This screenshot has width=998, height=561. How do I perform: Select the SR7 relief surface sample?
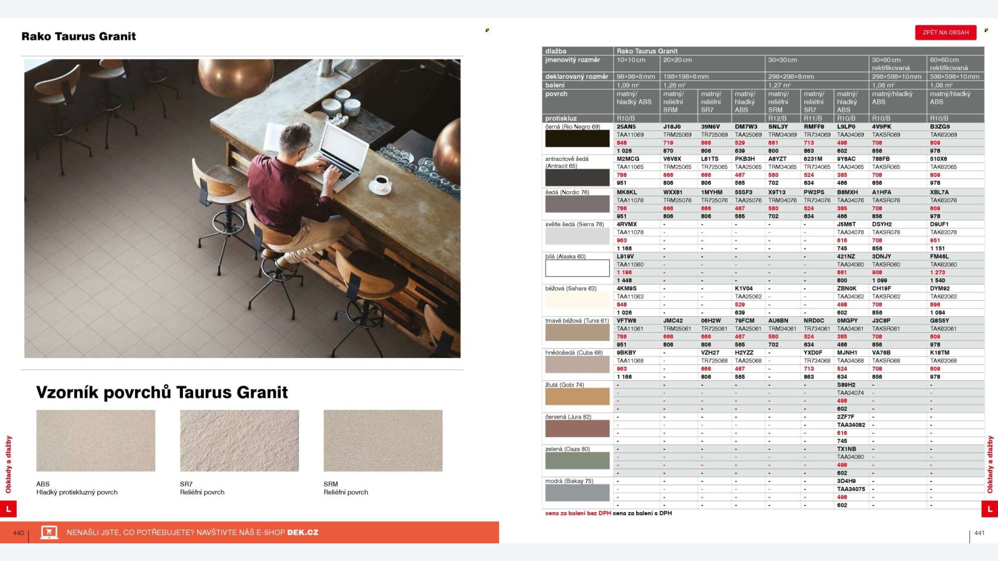tap(239, 440)
